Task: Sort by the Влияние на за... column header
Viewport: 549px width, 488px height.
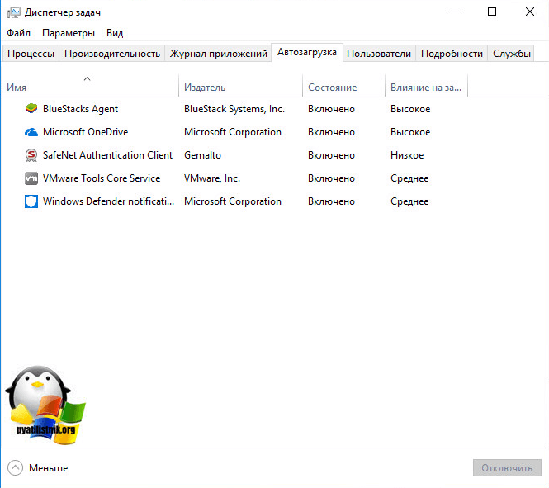Action: (426, 86)
